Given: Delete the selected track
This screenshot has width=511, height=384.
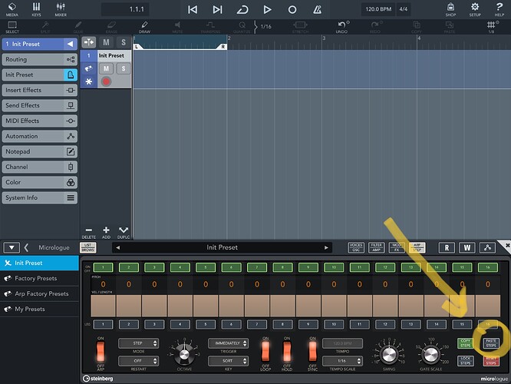Looking at the screenshot, I should [x=88, y=233].
